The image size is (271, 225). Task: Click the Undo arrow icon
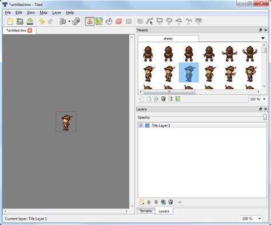pos(41,21)
